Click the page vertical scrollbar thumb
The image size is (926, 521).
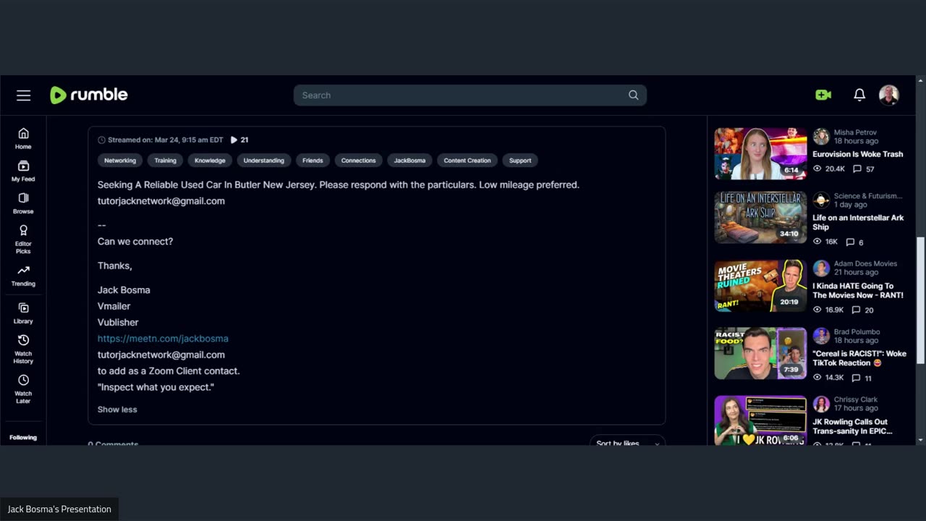[x=920, y=300]
